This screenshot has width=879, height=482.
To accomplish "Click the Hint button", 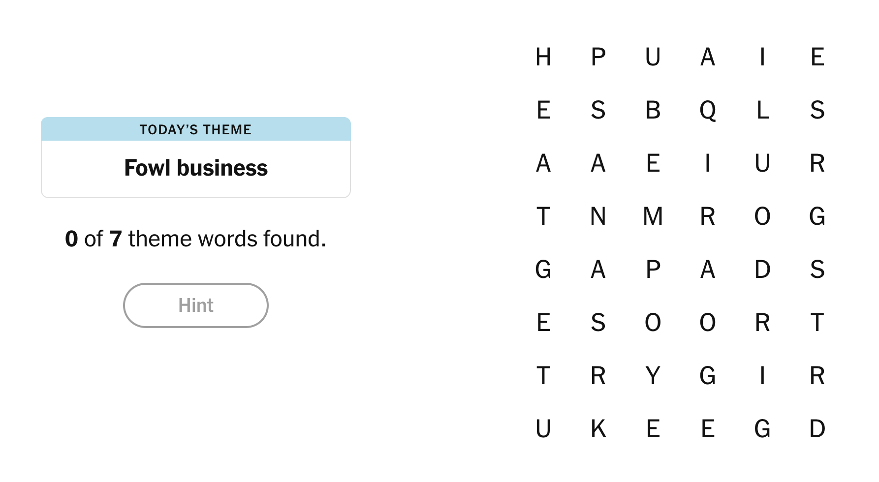I will [196, 305].
